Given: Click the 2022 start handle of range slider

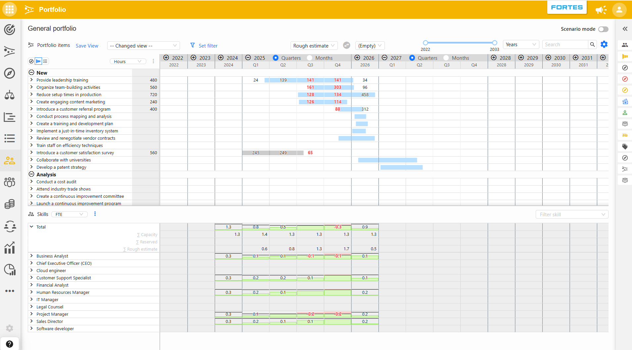Looking at the screenshot, I should pyautogui.click(x=426, y=43).
